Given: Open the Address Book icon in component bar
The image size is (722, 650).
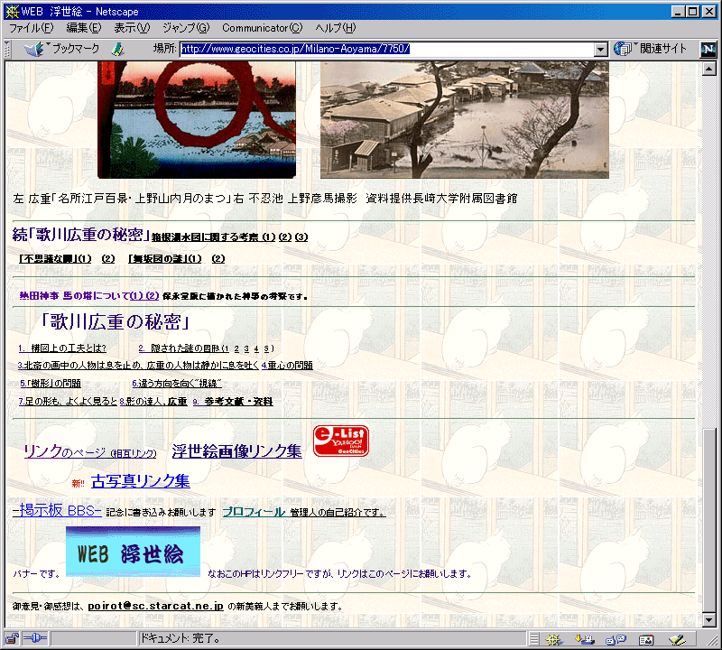Looking at the screenshot, I should (646, 639).
